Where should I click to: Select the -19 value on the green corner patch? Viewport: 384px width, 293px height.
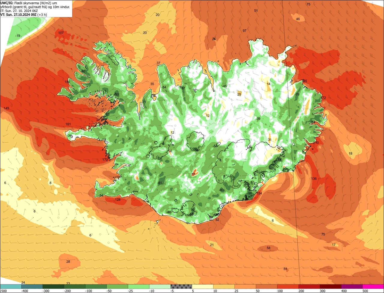point(18,36)
